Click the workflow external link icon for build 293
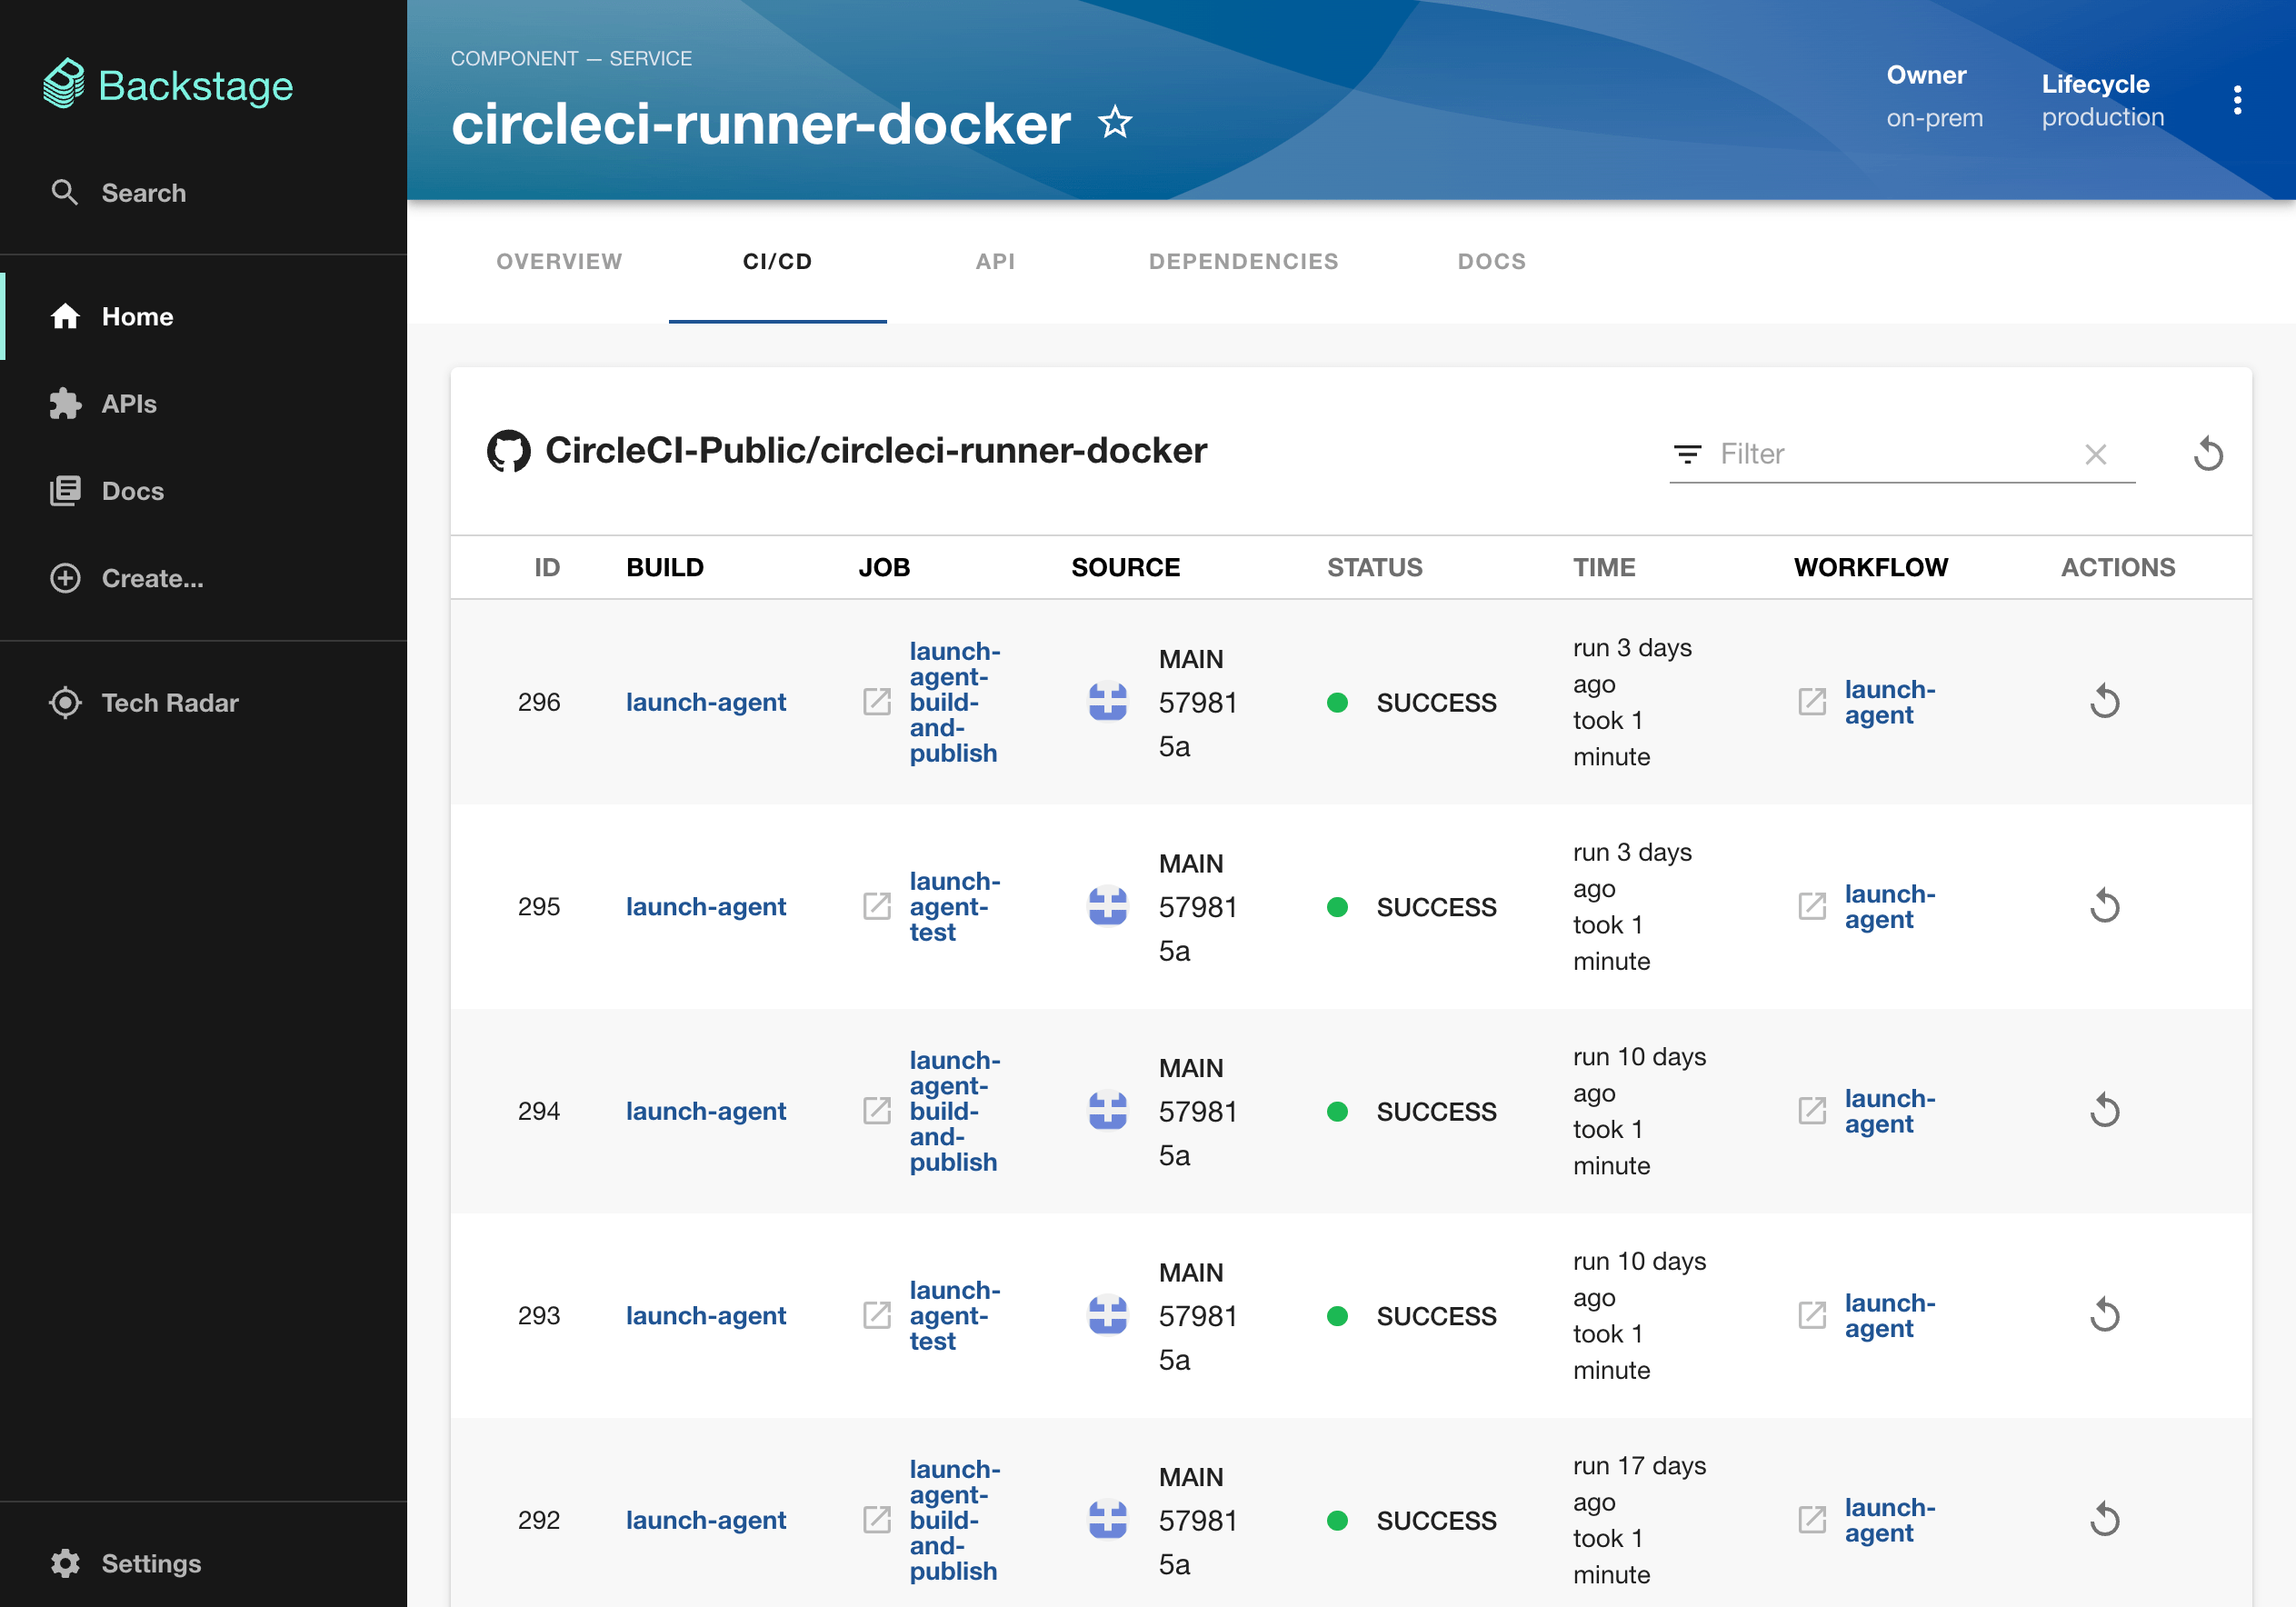This screenshot has height=1607, width=2296. point(1811,1313)
